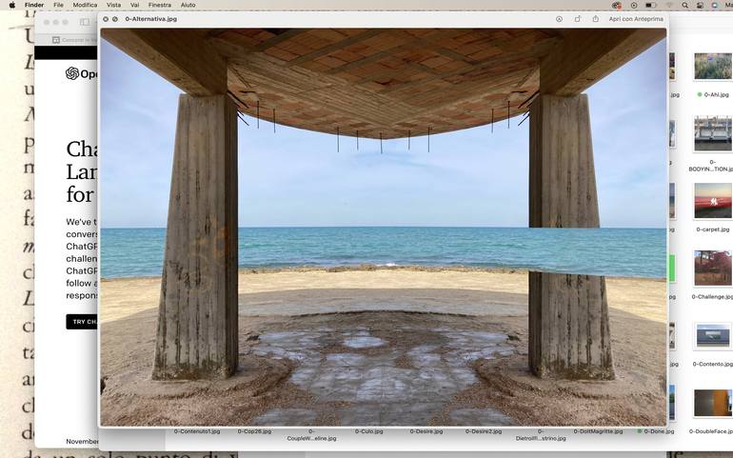Open the Finestra menu
Viewport: 733px width, 458px height.
click(x=159, y=5)
